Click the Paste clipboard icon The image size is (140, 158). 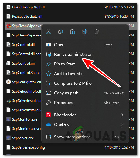point(73,32)
